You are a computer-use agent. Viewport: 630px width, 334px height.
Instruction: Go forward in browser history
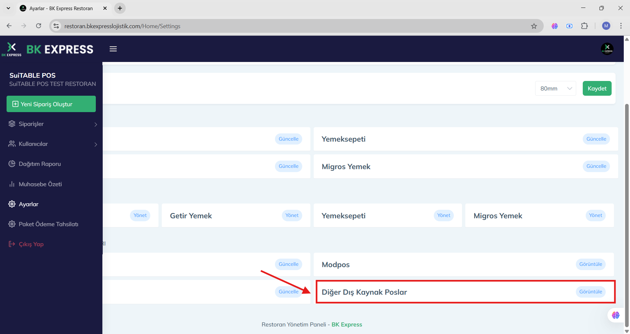click(24, 26)
